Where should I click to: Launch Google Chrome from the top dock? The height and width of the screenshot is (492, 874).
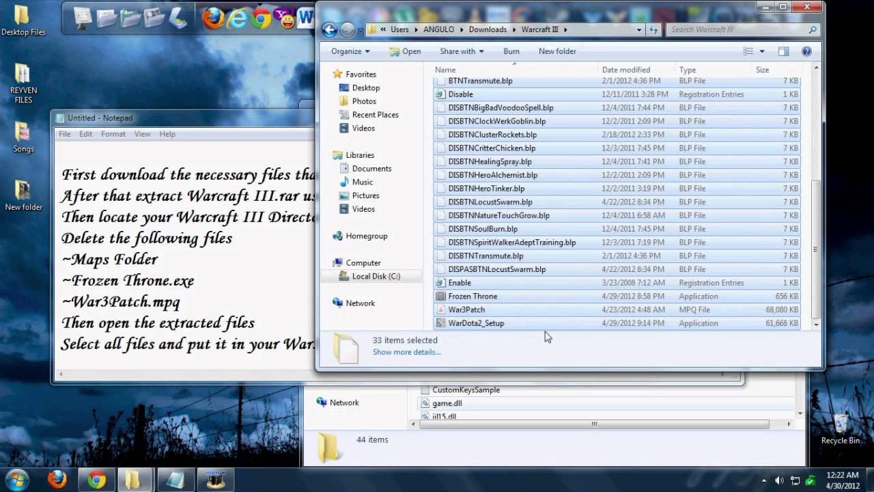pyautogui.click(x=261, y=18)
